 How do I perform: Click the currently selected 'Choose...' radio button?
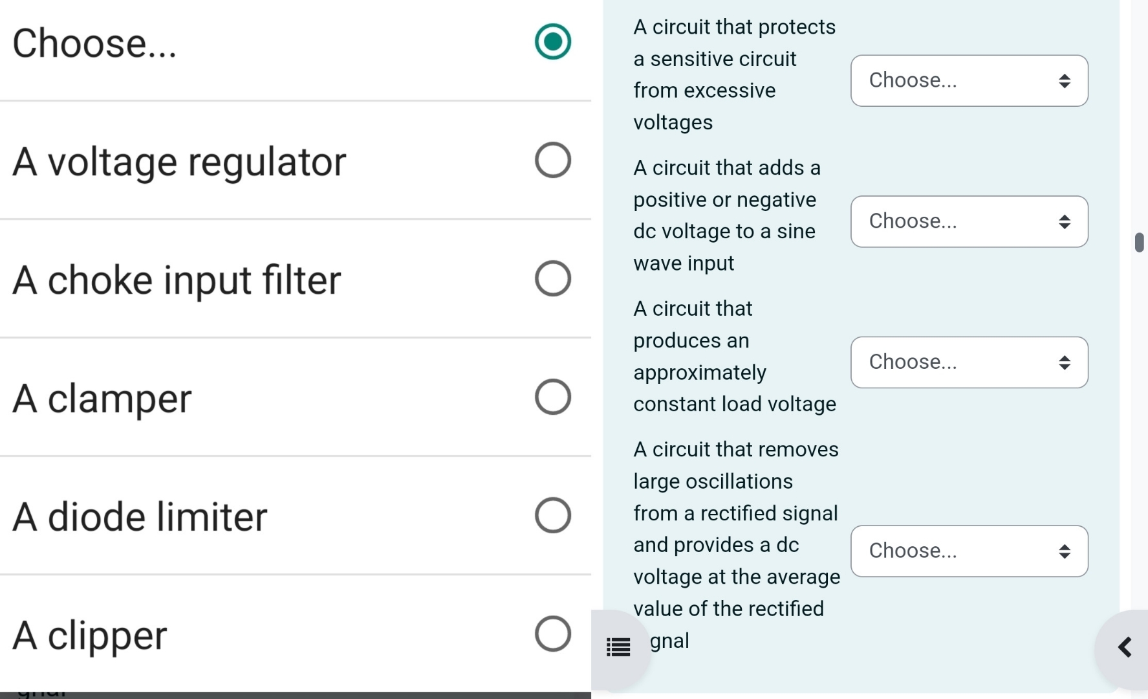tap(552, 41)
